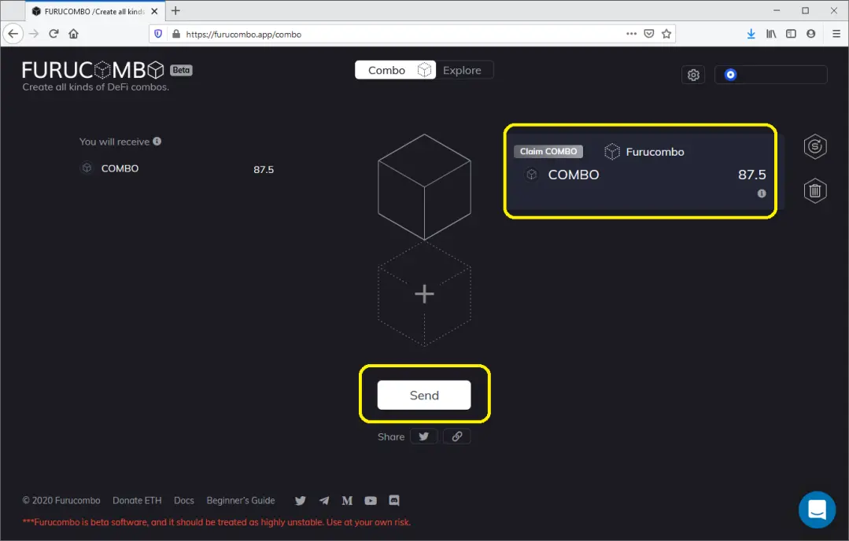
Task: Click the You will receive info icon
Action: coord(157,142)
